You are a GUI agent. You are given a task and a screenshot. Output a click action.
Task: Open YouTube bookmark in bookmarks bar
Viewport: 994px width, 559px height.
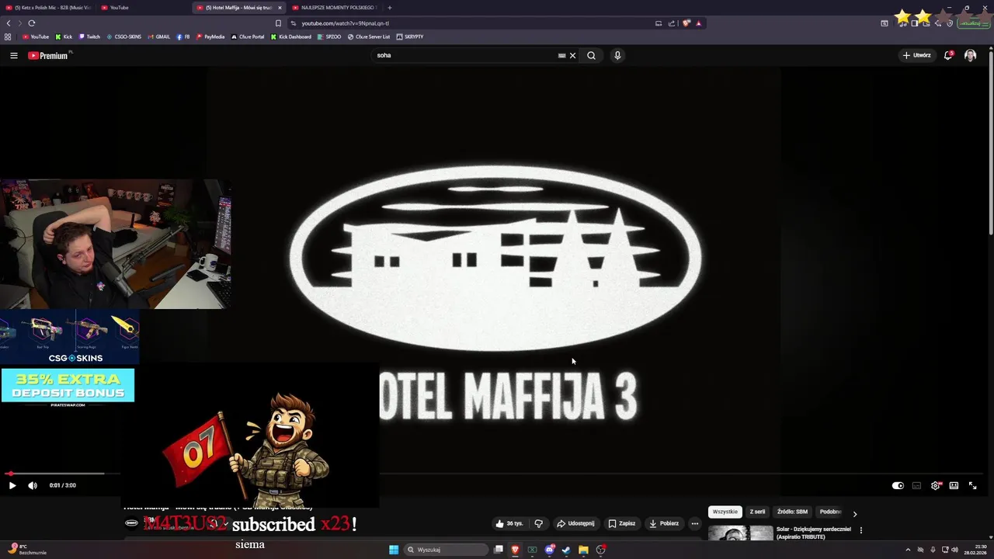point(36,36)
